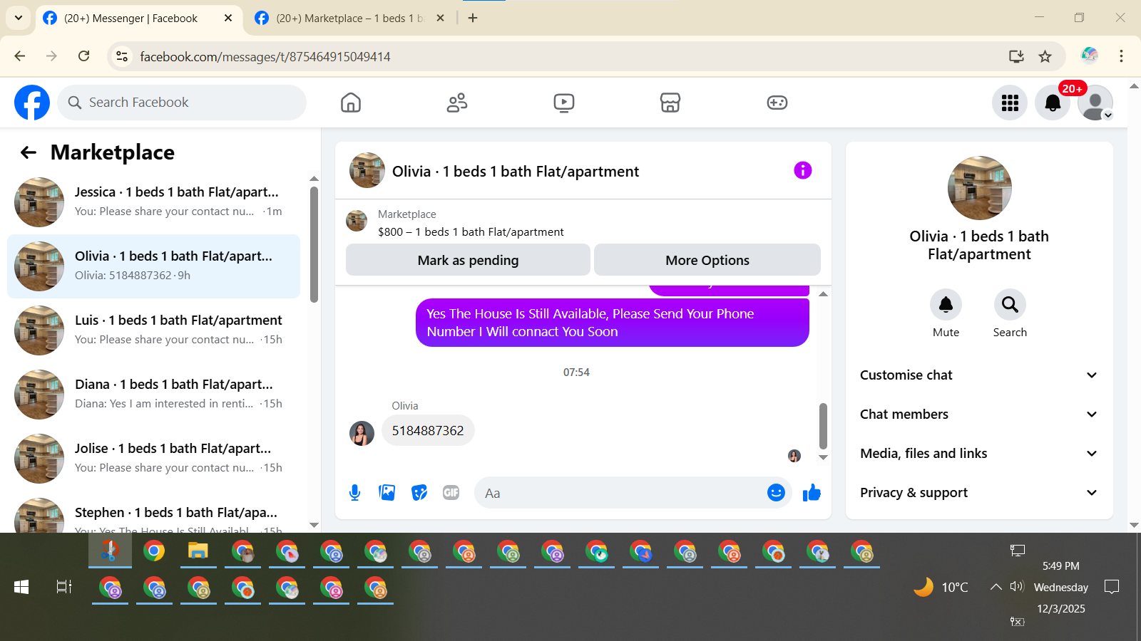Open Video icon in top navigation
Screen dimensions: 1141x641
[x=564, y=103]
